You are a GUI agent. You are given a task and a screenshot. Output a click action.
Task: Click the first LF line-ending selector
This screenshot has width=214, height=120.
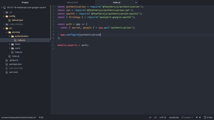coord(150,117)
